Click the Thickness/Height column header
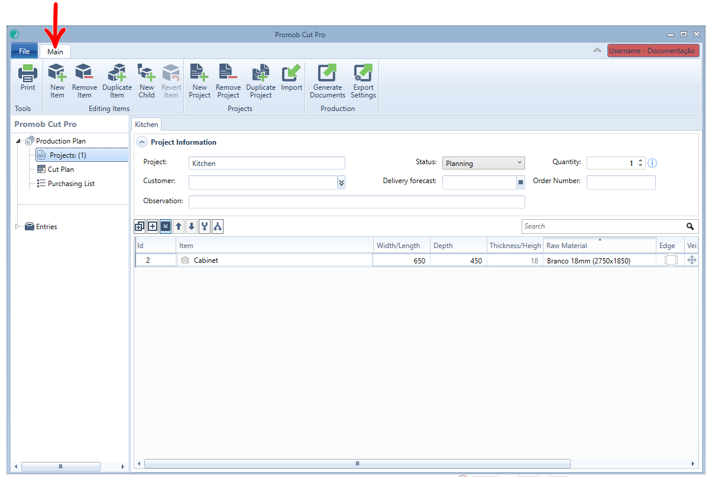 [x=514, y=246]
